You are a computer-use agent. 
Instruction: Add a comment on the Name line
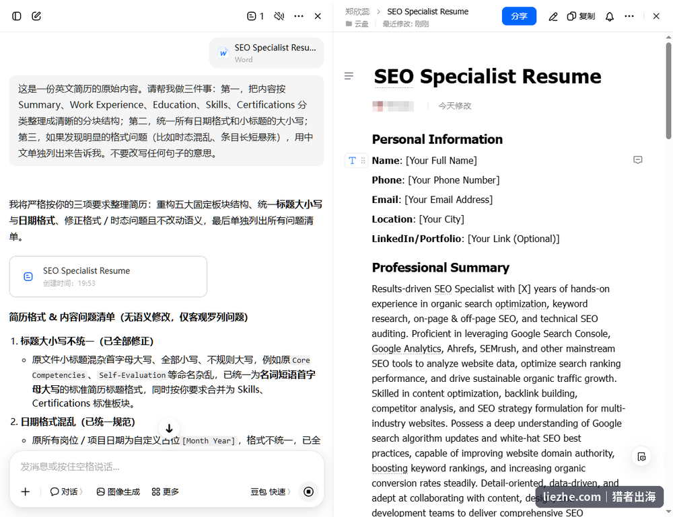638,160
